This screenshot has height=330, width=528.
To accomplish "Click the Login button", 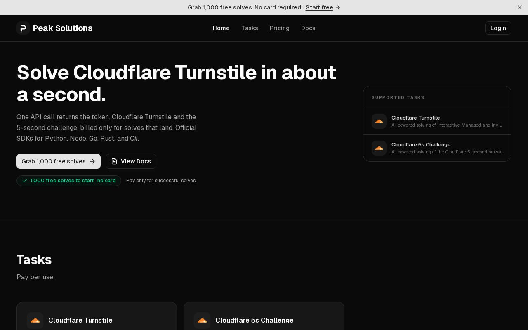I will pyautogui.click(x=498, y=28).
